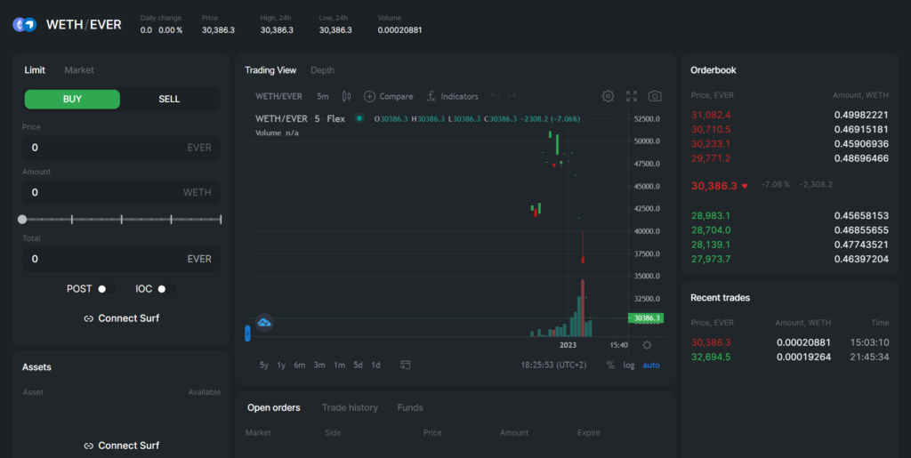Click the red down arrow beside 30,386.3
Image resolution: width=911 pixels, height=458 pixels.
pyautogui.click(x=745, y=187)
